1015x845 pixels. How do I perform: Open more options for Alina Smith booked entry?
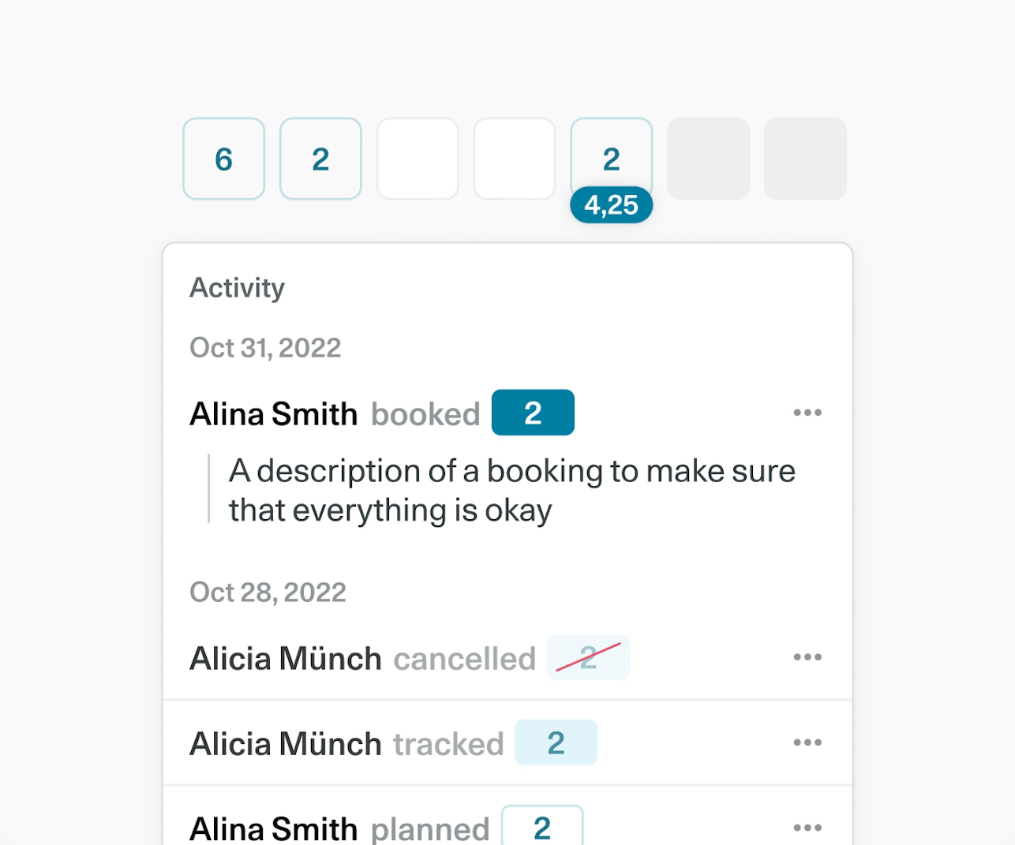pos(807,413)
